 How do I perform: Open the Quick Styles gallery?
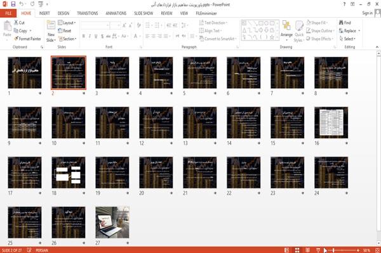click(x=299, y=32)
